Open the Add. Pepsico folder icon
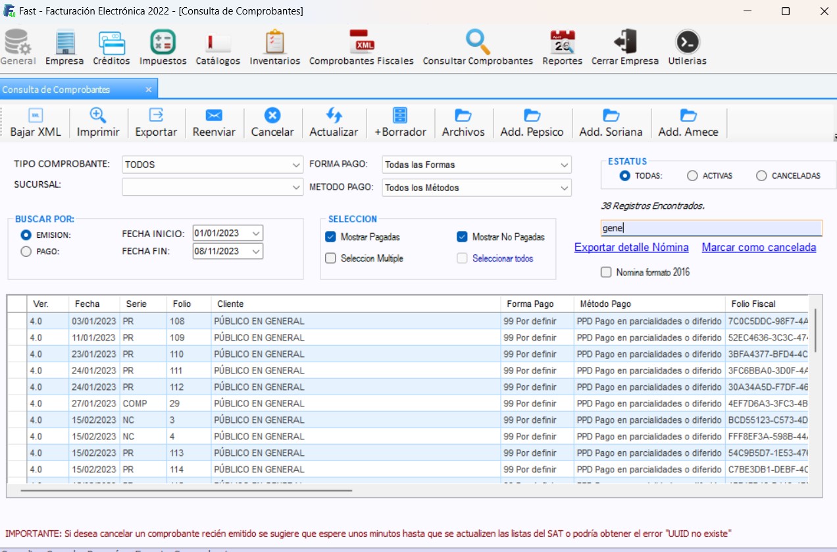 pos(532,116)
